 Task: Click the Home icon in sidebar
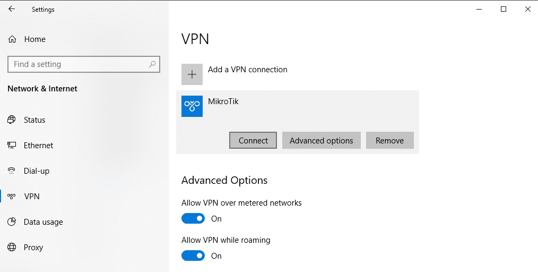[x=12, y=39]
